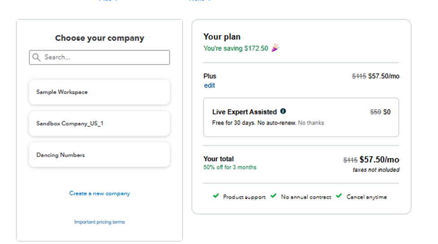Screen dimensions: 438x244
Task: Click the 50% off for 3 months text
Action: pyautogui.click(x=230, y=167)
